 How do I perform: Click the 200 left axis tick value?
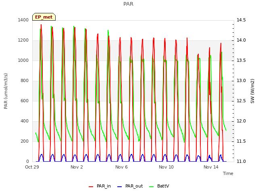(25, 141)
